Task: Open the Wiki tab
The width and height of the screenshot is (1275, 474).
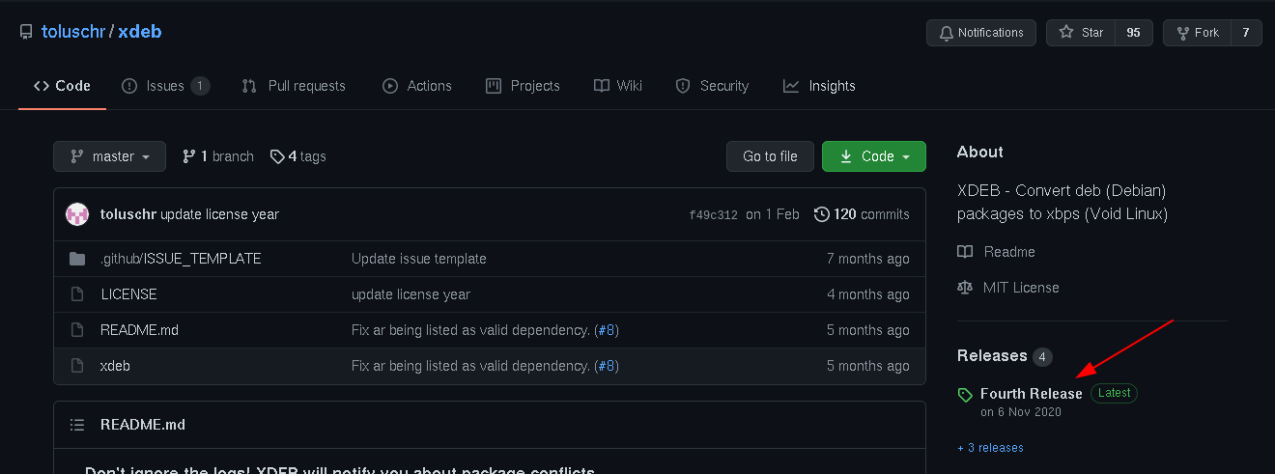Action: (x=618, y=86)
